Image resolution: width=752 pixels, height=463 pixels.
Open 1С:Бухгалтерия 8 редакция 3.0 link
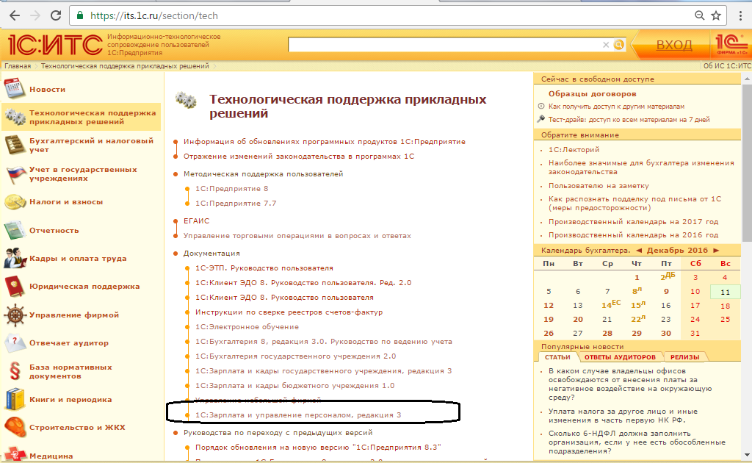tap(324, 342)
